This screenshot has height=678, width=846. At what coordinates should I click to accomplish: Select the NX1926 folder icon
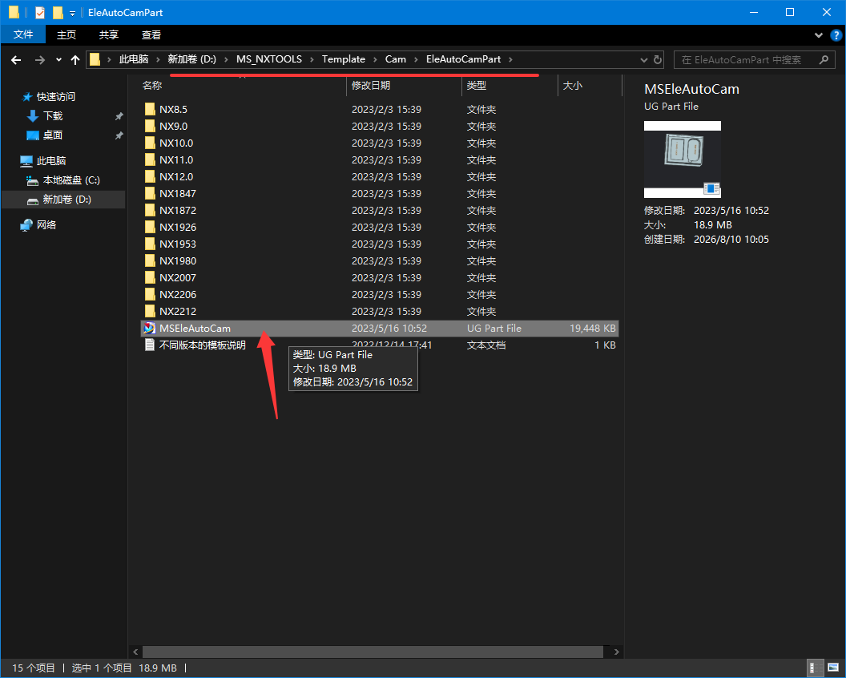pos(150,228)
